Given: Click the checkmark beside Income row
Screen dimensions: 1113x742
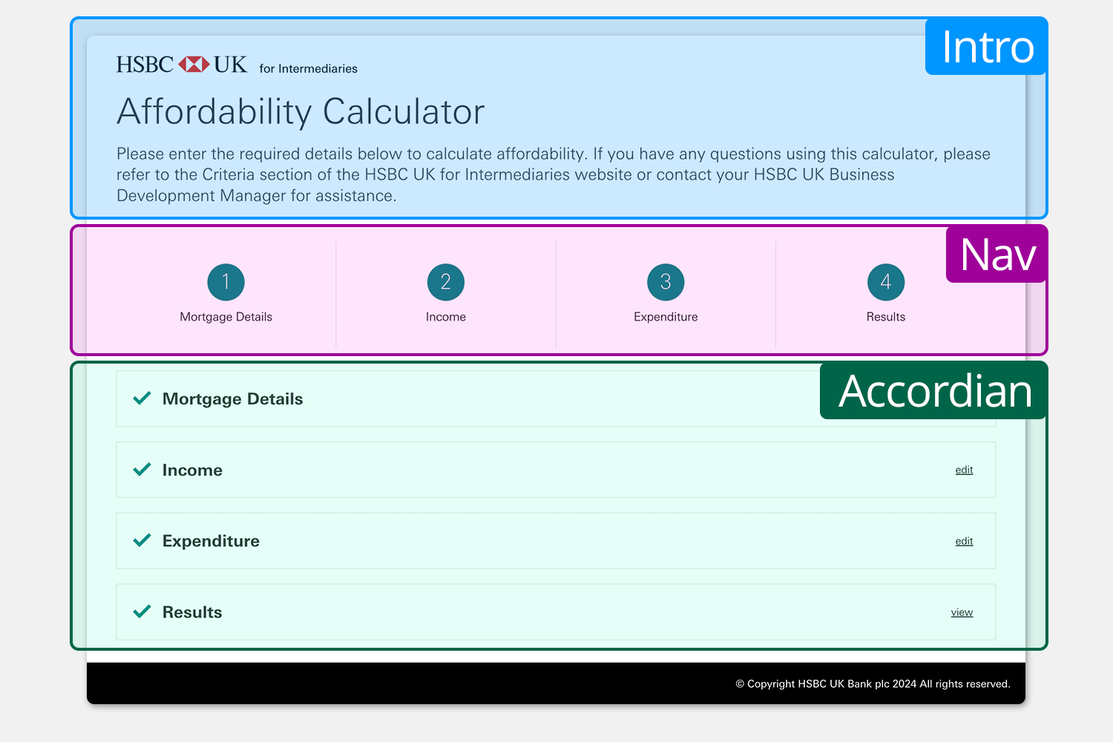Looking at the screenshot, I should 142,470.
